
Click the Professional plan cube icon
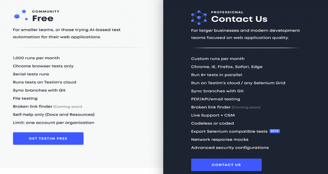point(199,18)
